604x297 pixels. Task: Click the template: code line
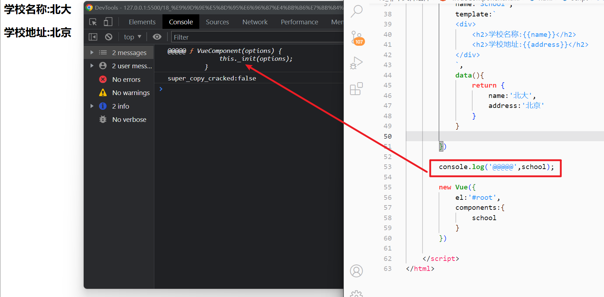[x=476, y=14]
